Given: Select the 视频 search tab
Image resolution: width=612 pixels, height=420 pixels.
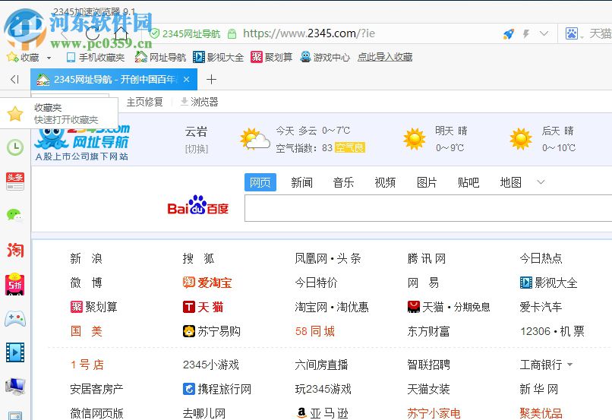Looking at the screenshot, I should point(385,182).
